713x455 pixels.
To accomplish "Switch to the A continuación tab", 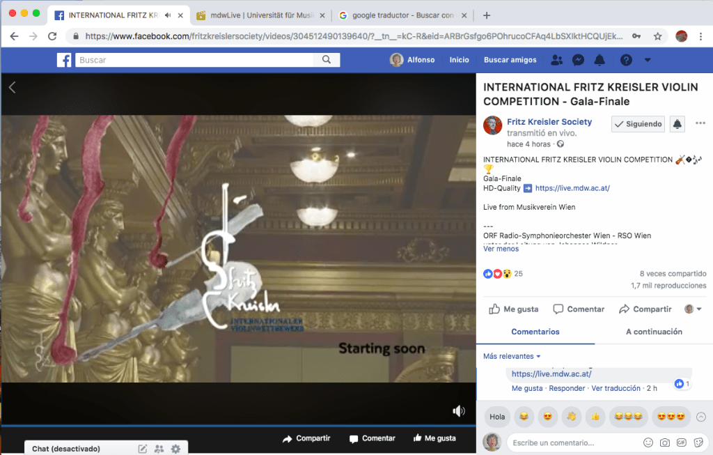I will [x=654, y=332].
